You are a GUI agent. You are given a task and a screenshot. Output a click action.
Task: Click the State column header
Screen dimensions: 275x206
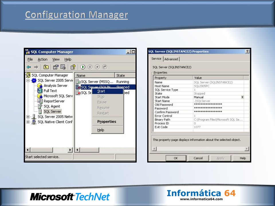(125, 76)
